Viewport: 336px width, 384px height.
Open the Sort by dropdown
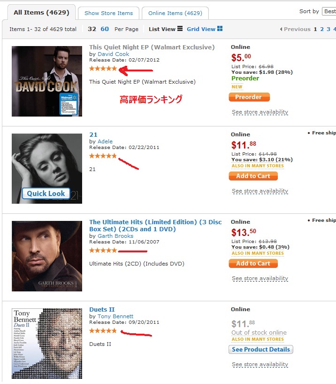pyautogui.click(x=328, y=11)
